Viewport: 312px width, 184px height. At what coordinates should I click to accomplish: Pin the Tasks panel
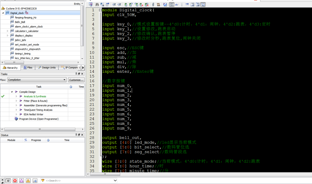[76, 74]
